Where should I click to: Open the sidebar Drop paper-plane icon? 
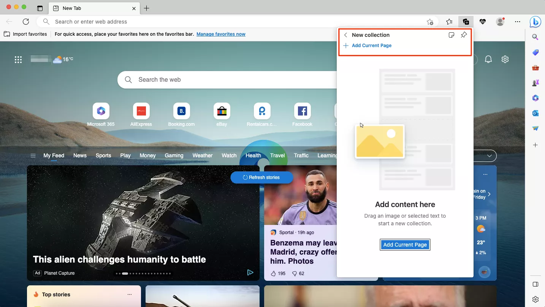(x=535, y=128)
